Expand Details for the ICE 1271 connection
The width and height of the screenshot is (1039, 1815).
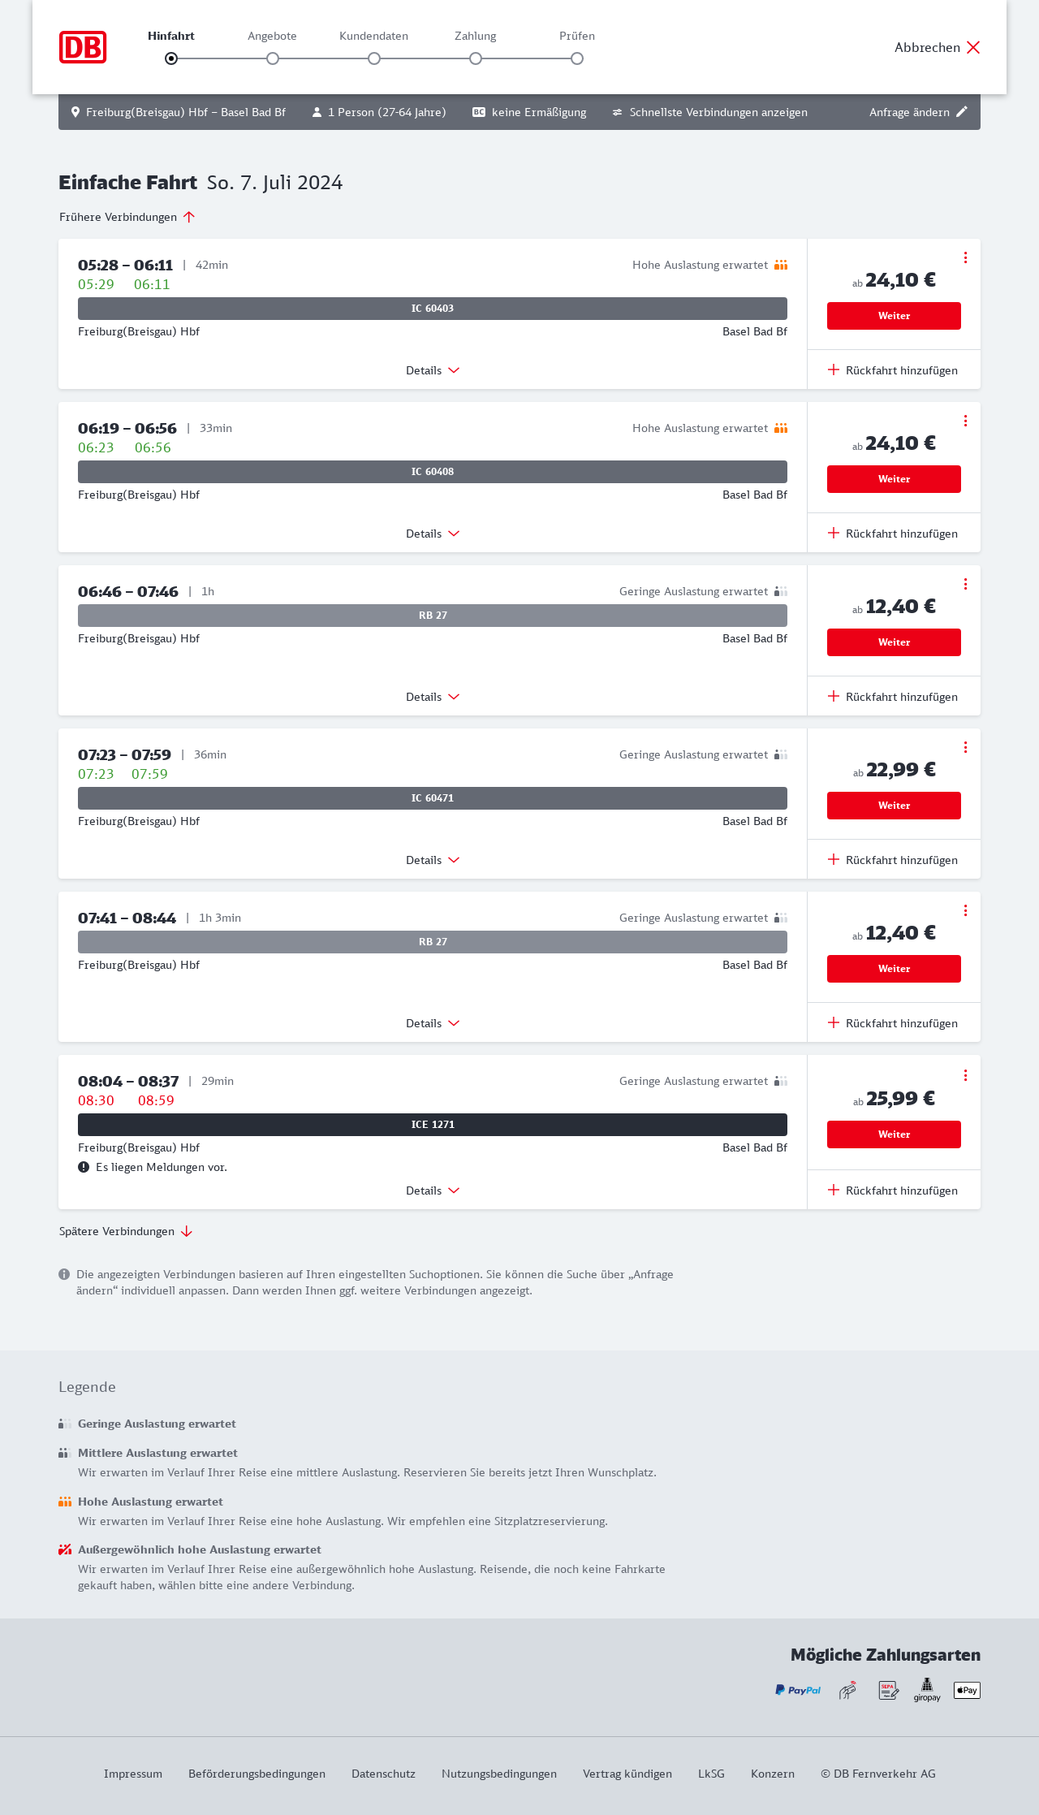click(433, 1191)
